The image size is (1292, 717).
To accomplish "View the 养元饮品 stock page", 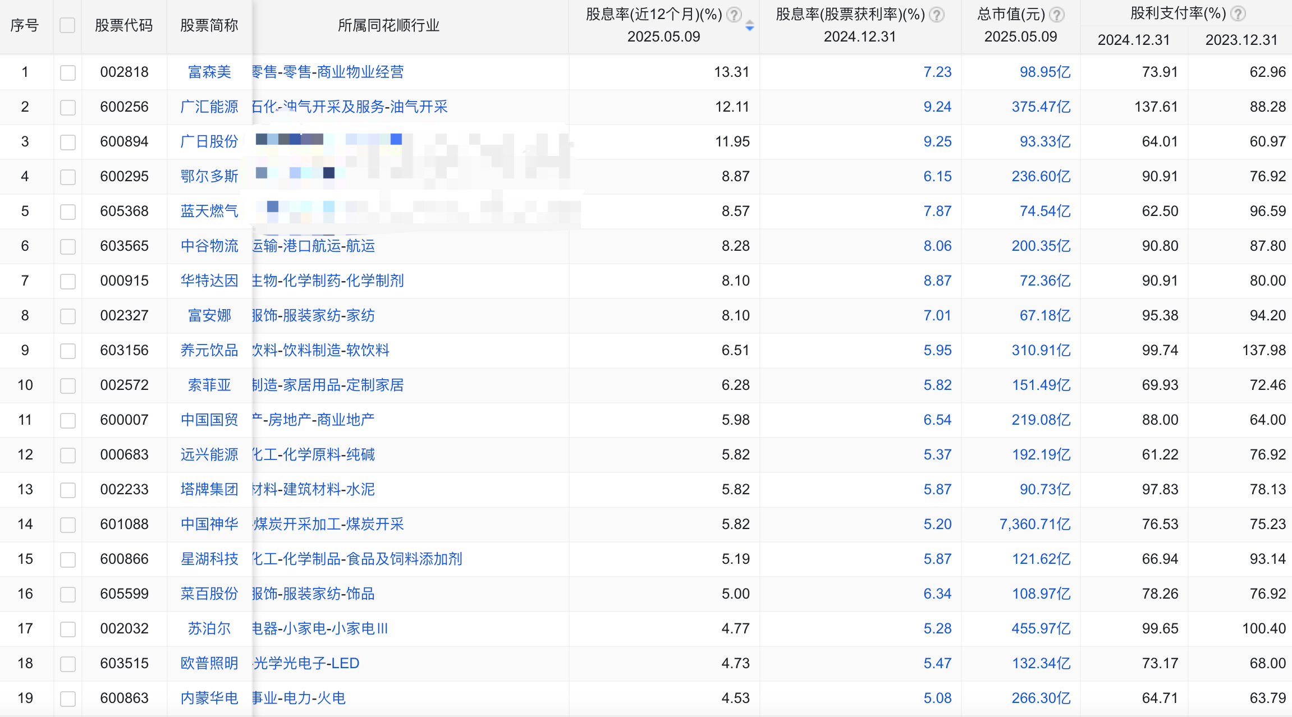I will [x=209, y=350].
